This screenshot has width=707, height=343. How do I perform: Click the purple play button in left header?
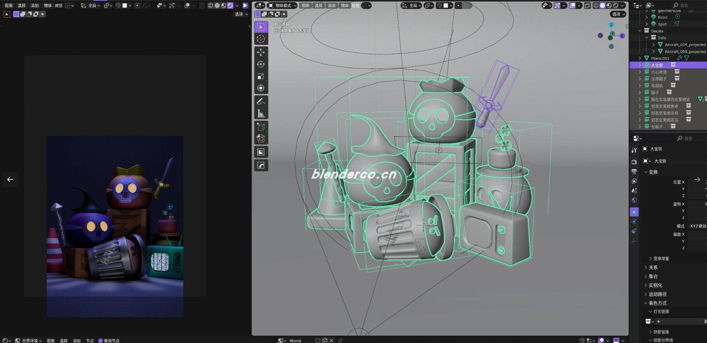click(x=245, y=5)
